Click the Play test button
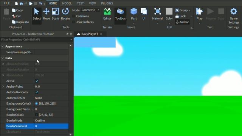 click(199, 15)
